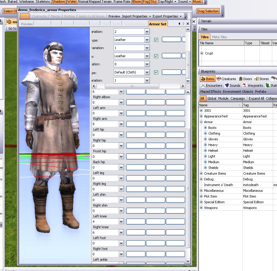Open the Default (Cloth) type dropdown
Screen dimensions: 277x271
147,72
